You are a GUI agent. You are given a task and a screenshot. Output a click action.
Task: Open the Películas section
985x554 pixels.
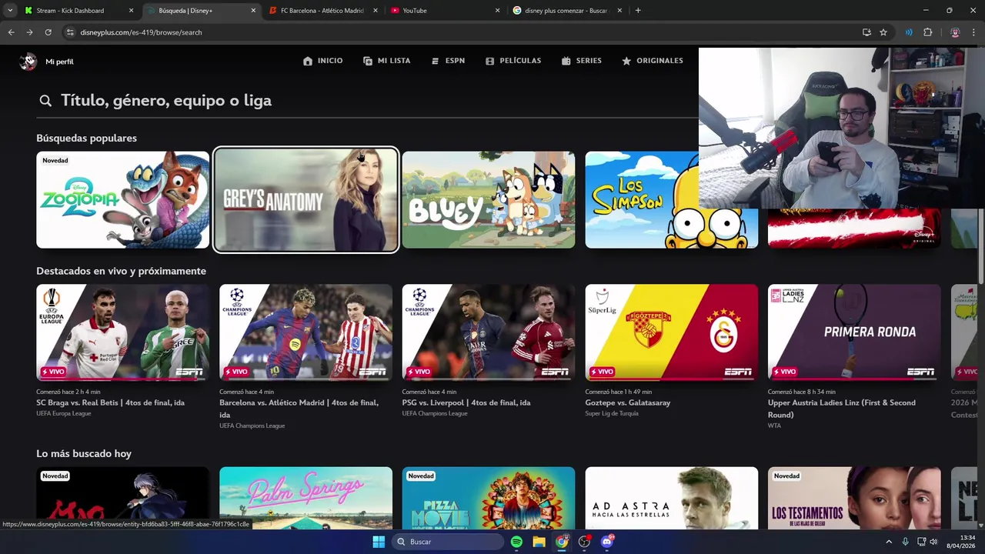tap(513, 61)
